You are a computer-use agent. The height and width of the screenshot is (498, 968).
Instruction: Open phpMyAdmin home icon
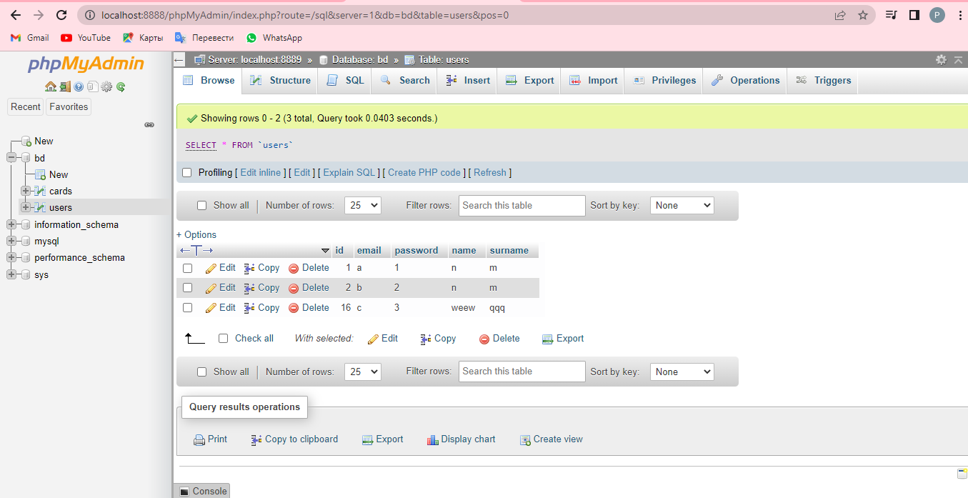50,86
